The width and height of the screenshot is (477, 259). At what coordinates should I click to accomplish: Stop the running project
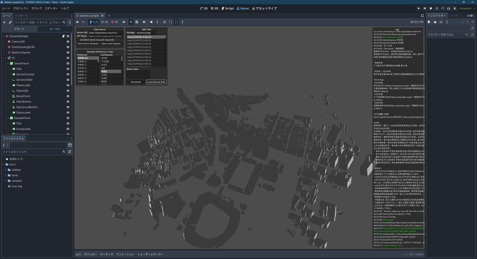[x=431, y=8]
